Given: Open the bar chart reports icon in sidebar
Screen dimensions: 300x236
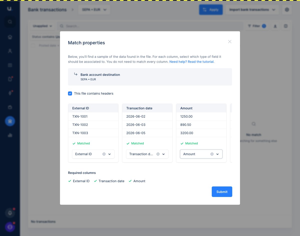Looking at the screenshot, I should [x=10, y=135].
